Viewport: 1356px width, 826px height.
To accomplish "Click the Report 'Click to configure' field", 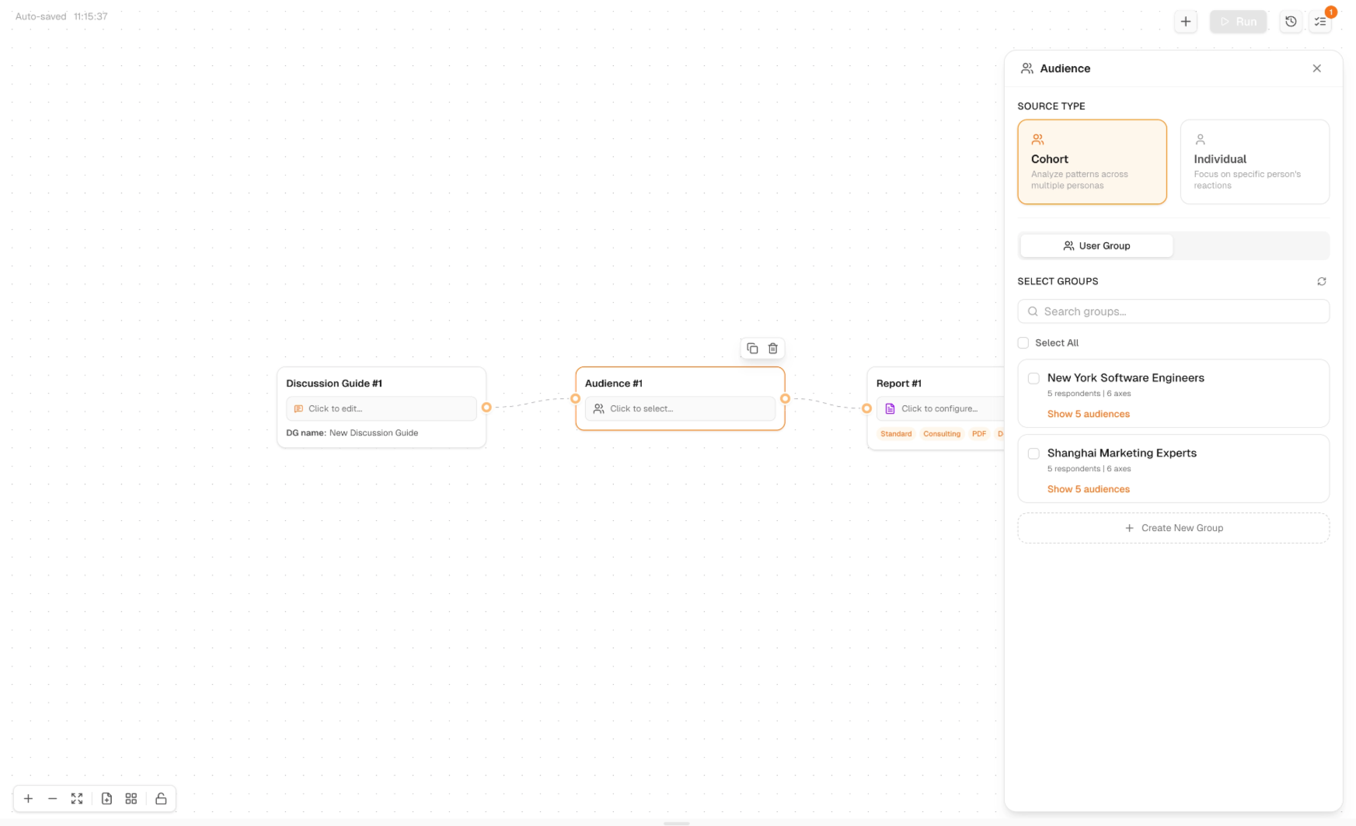I will click(940, 408).
